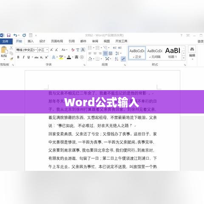The image size is (204, 204).
Task: Apply paragraph shading paint bucket
Action: [x=90, y=59]
